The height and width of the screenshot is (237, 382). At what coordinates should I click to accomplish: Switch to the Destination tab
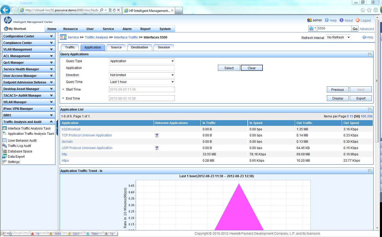tap(140, 47)
